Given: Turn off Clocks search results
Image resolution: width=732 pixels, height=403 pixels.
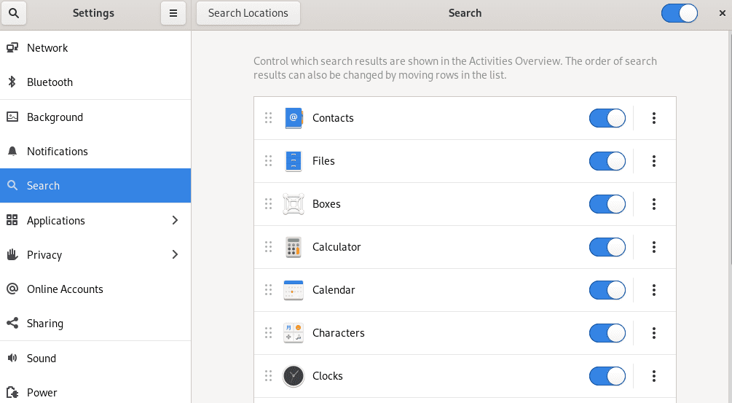Looking at the screenshot, I should click(x=607, y=376).
